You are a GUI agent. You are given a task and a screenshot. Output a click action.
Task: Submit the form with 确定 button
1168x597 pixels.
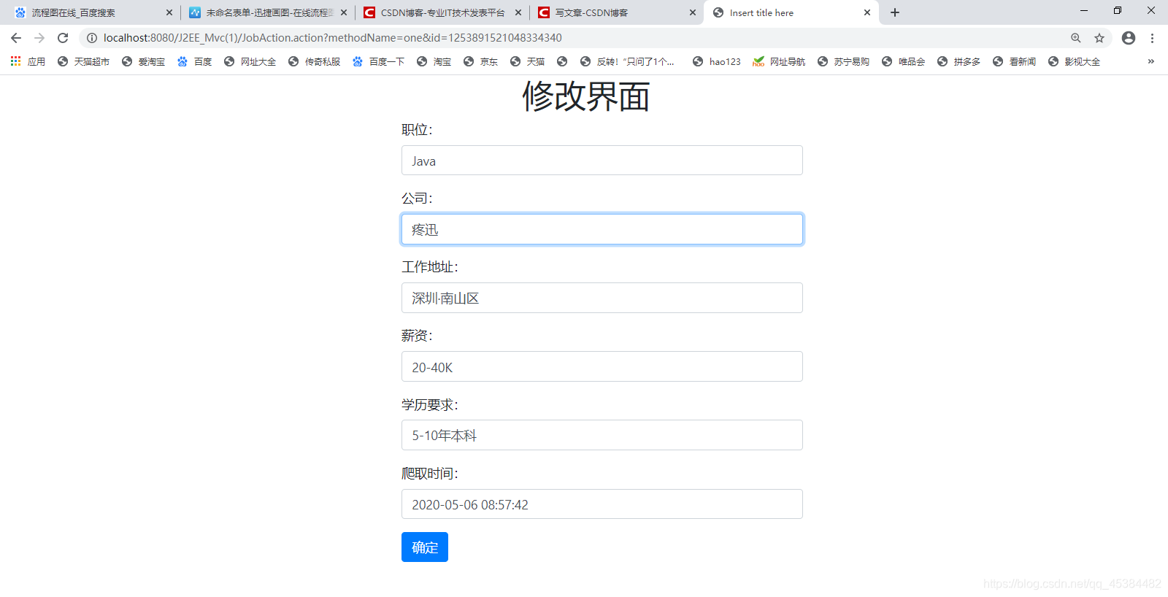425,547
